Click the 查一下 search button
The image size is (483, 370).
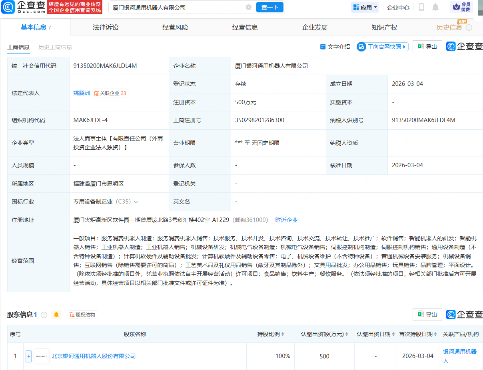pyautogui.click(x=269, y=7)
